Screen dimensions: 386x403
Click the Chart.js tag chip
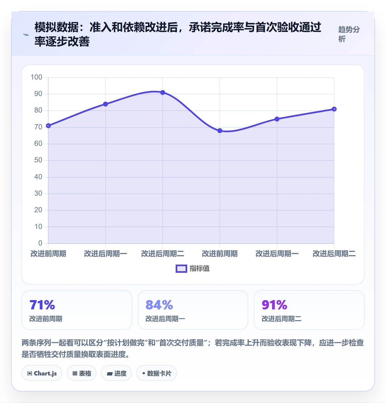(42, 373)
